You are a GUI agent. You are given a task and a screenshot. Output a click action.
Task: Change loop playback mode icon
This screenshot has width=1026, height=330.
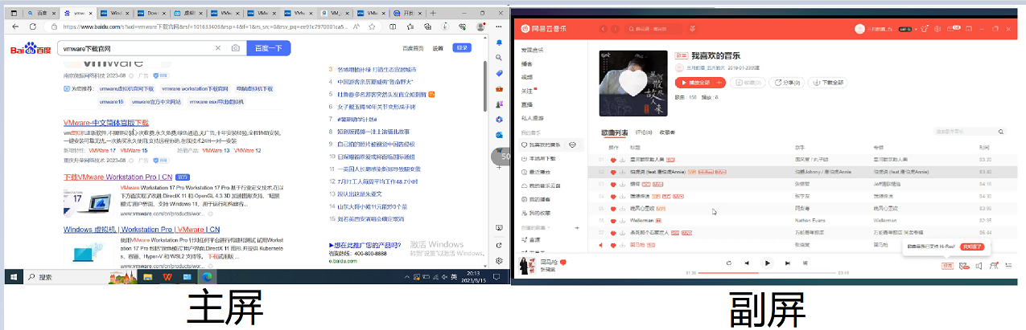tap(728, 263)
